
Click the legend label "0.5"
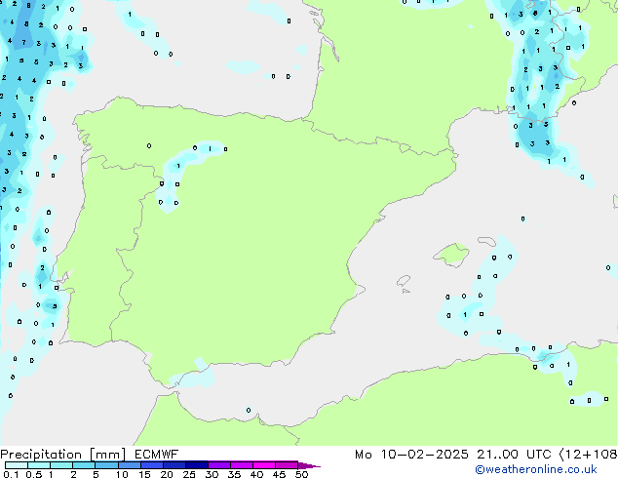tap(34, 474)
